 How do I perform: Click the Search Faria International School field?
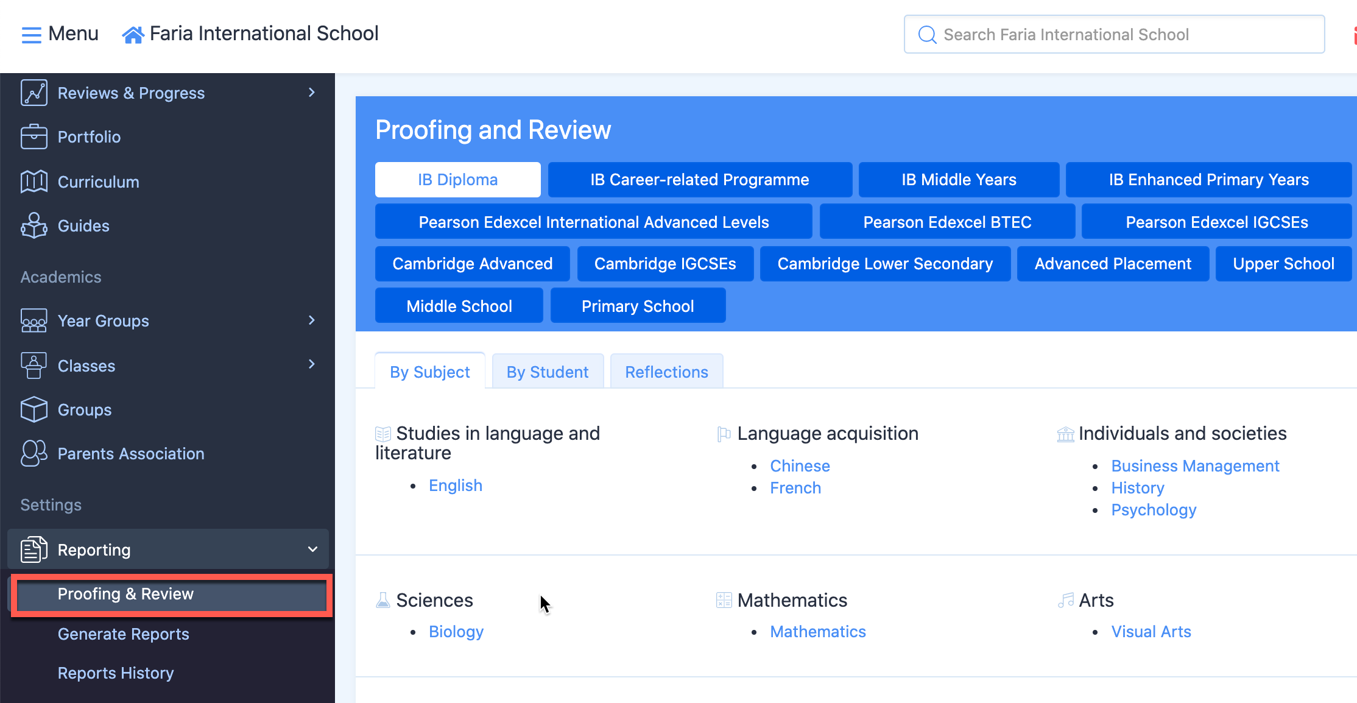coord(1114,35)
